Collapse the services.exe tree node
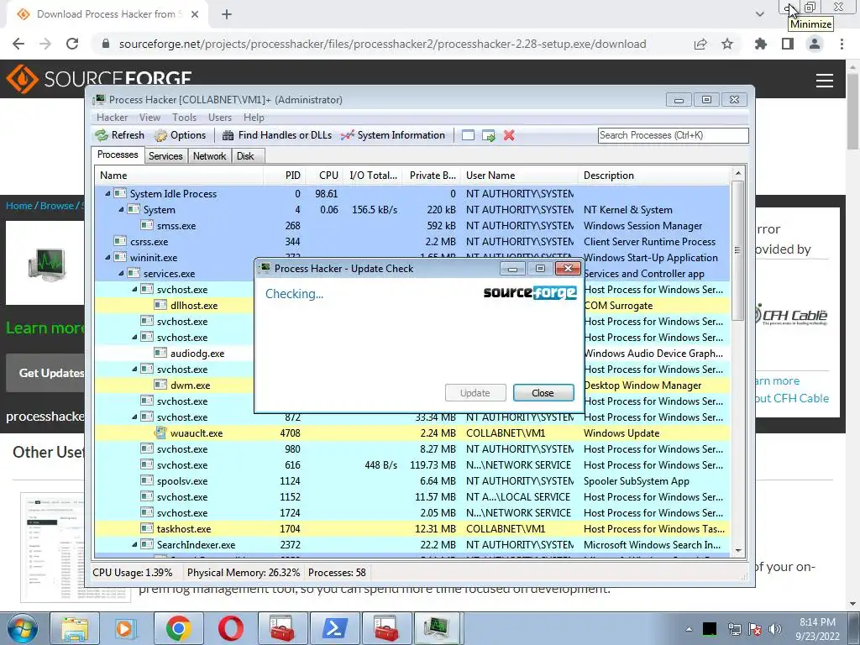The image size is (860, 645). coord(121,274)
